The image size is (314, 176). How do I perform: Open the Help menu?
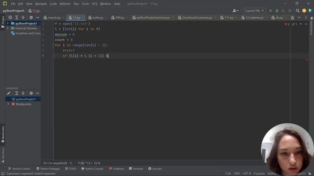pos(117,4)
